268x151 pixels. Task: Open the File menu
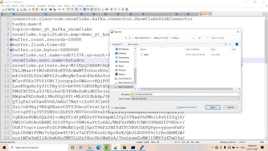point(3,6)
